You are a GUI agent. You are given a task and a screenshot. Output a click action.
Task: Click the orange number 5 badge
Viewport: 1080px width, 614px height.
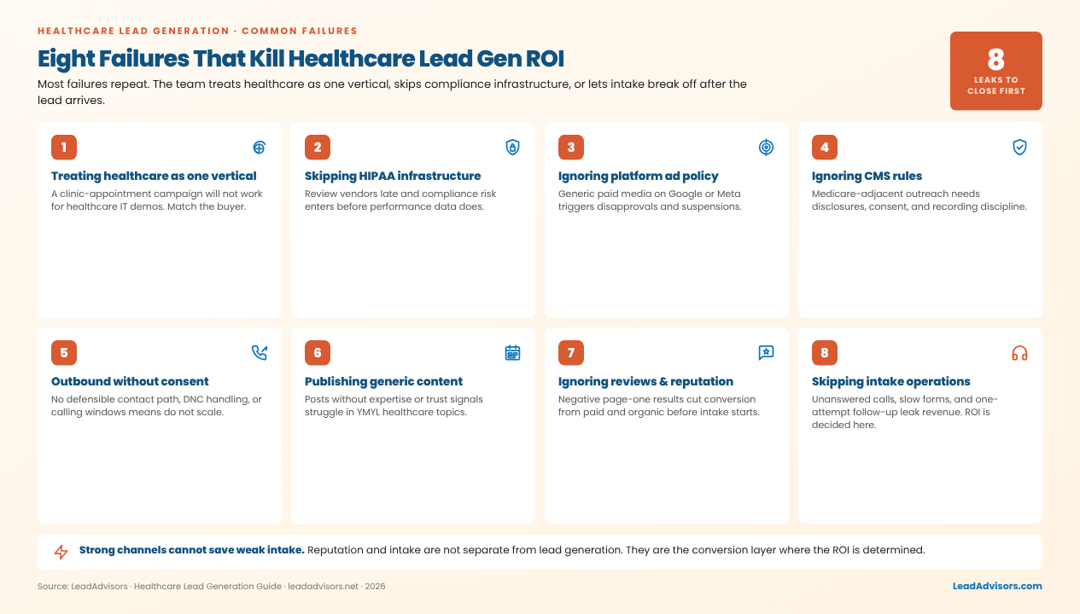pos(63,353)
